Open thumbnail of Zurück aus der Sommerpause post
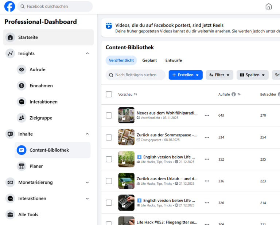The image size is (280, 225). click(x=126, y=137)
